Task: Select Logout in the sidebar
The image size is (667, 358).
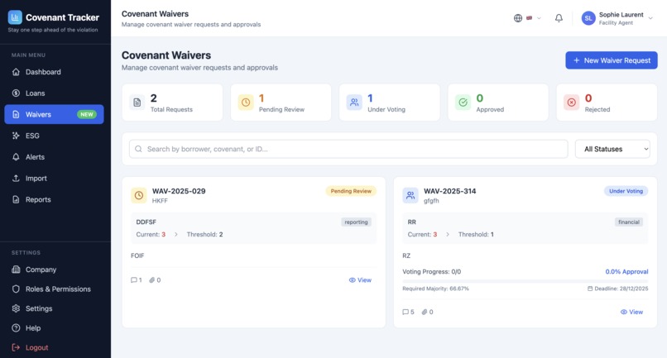Action: [x=54, y=347]
